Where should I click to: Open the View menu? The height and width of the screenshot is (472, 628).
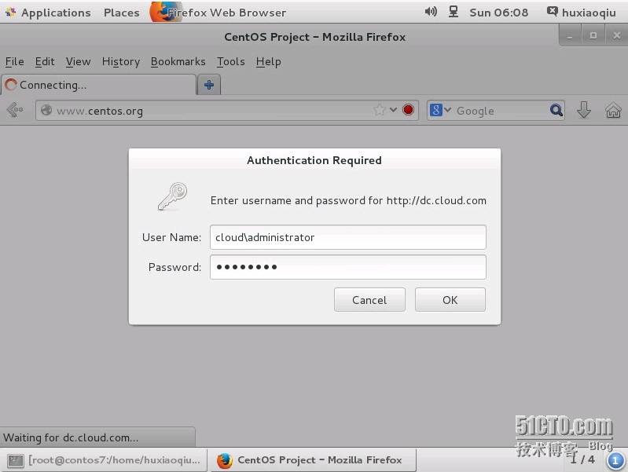coord(78,62)
